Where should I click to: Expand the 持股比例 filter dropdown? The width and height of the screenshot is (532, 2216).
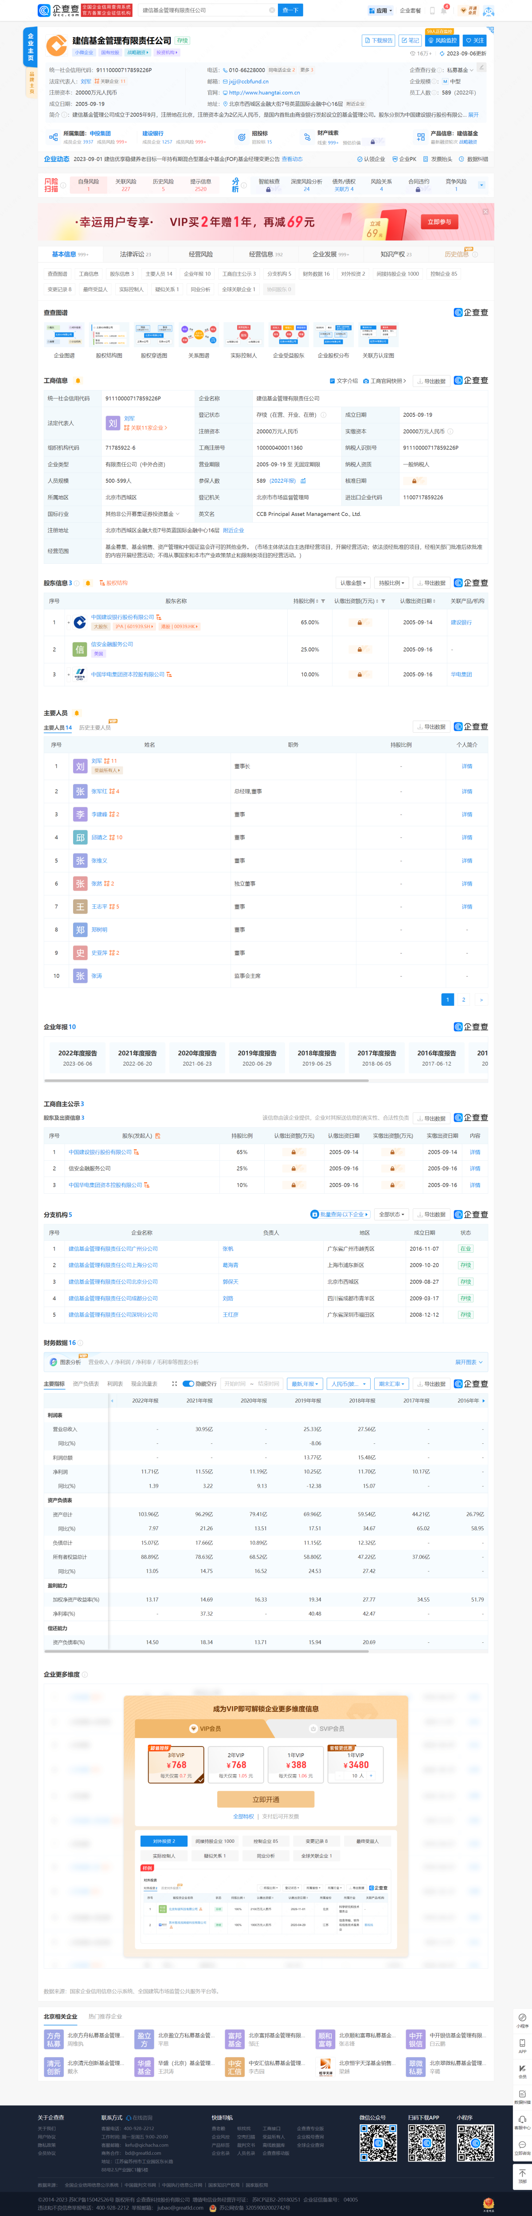[x=391, y=582]
